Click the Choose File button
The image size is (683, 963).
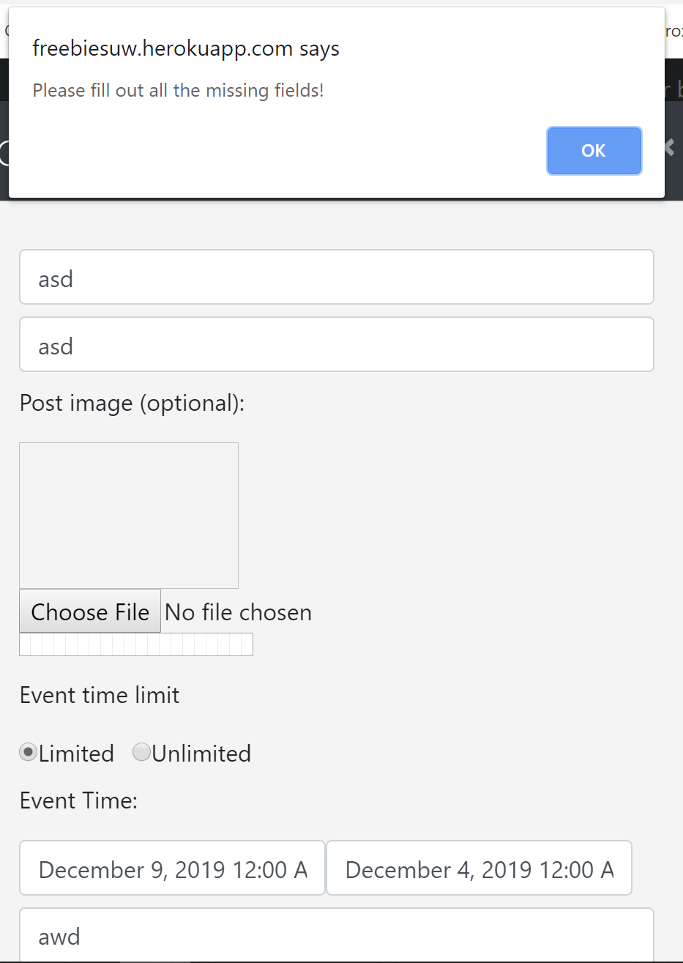pos(89,611)
